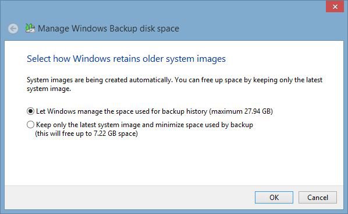Image resolution: width=348 pixels, height=214 pixels.
Task: Click the 'maximum 27.94 GB' text
Action: 241,111
